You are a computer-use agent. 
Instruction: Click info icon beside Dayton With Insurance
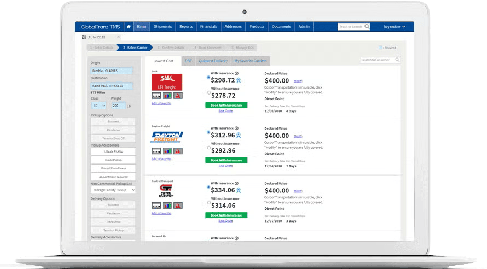tap(237, 128)
